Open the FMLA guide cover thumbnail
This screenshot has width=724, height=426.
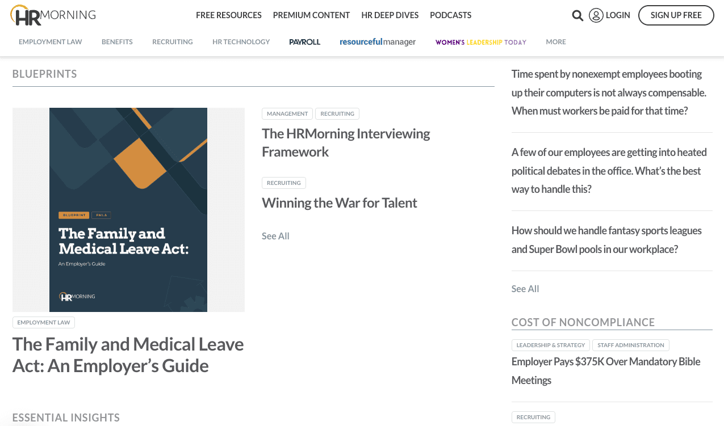coord(128,209)
